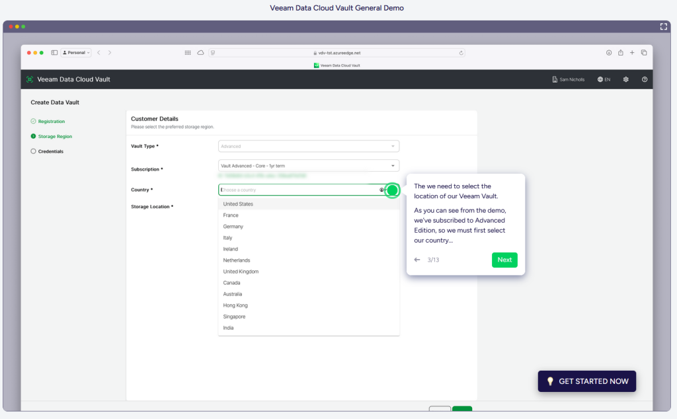Screen dimensions: 677x419
Task: Choose United States from the list
Action: pos(309,204)
